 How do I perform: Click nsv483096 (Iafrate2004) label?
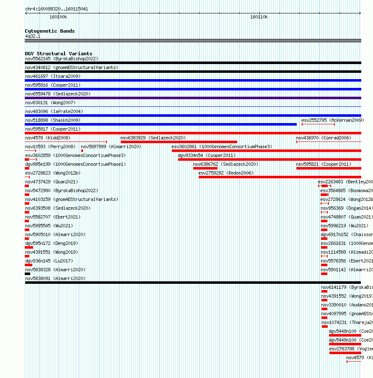coord(54,111)
